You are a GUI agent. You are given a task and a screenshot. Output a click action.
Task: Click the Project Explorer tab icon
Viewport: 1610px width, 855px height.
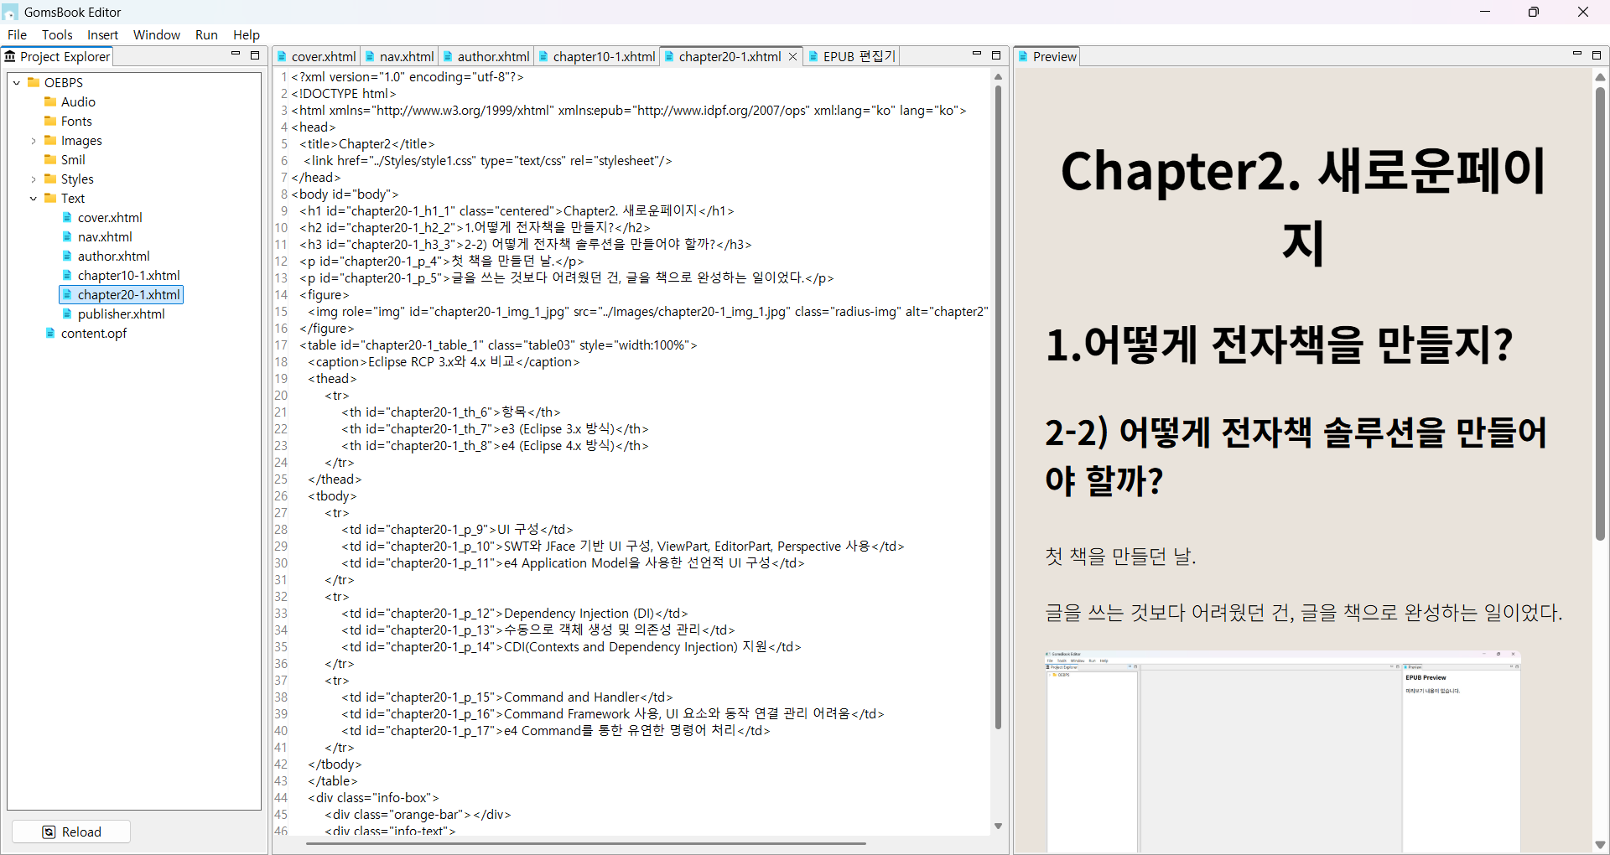(10, 56)
